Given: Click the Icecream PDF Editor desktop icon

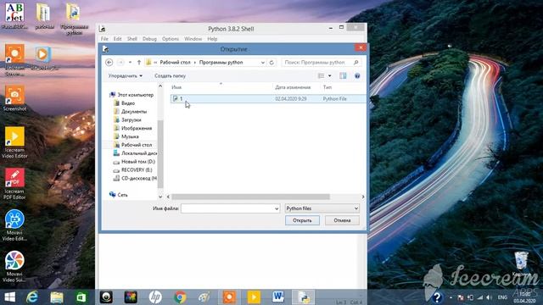Looking at the screenshot, I should 14,184.
